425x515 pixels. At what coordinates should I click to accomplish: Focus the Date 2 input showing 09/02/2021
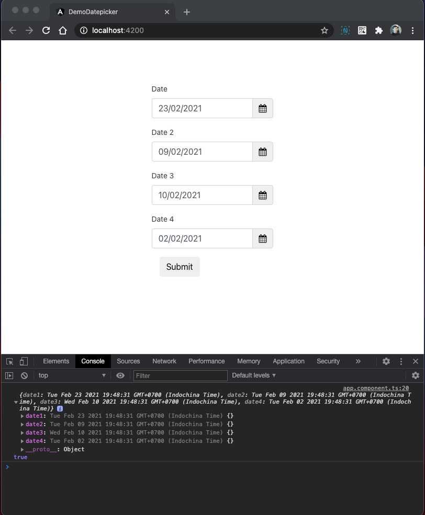(x=202, y=152)
